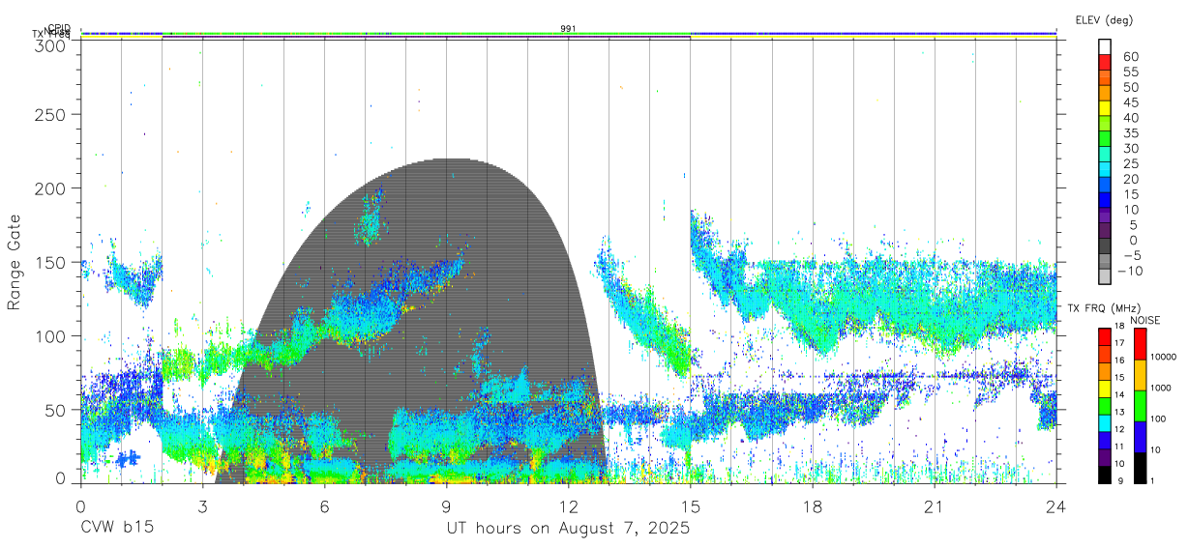1188x548 pixels.
Task: Click the '-10' label on ELEV scale
Action: 1128,271
